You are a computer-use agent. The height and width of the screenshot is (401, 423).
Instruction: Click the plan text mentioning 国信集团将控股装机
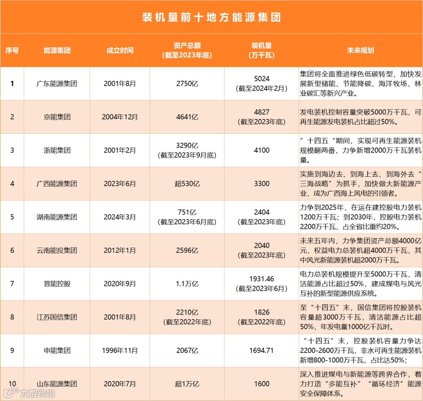point(360,317)
